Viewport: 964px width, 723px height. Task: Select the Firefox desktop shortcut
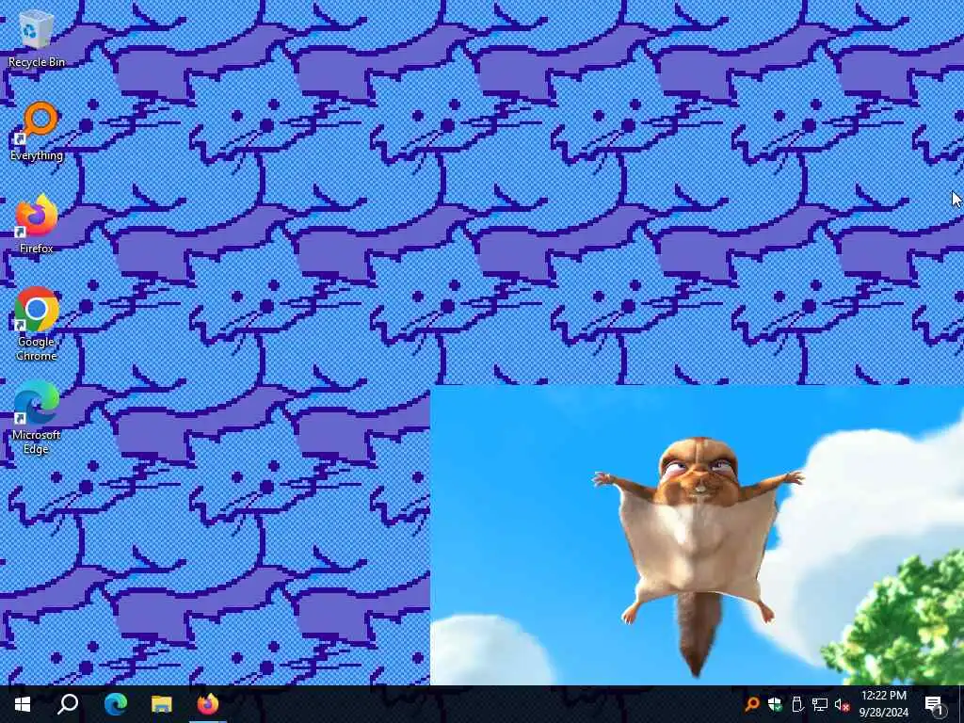click(x=37, y=224)
